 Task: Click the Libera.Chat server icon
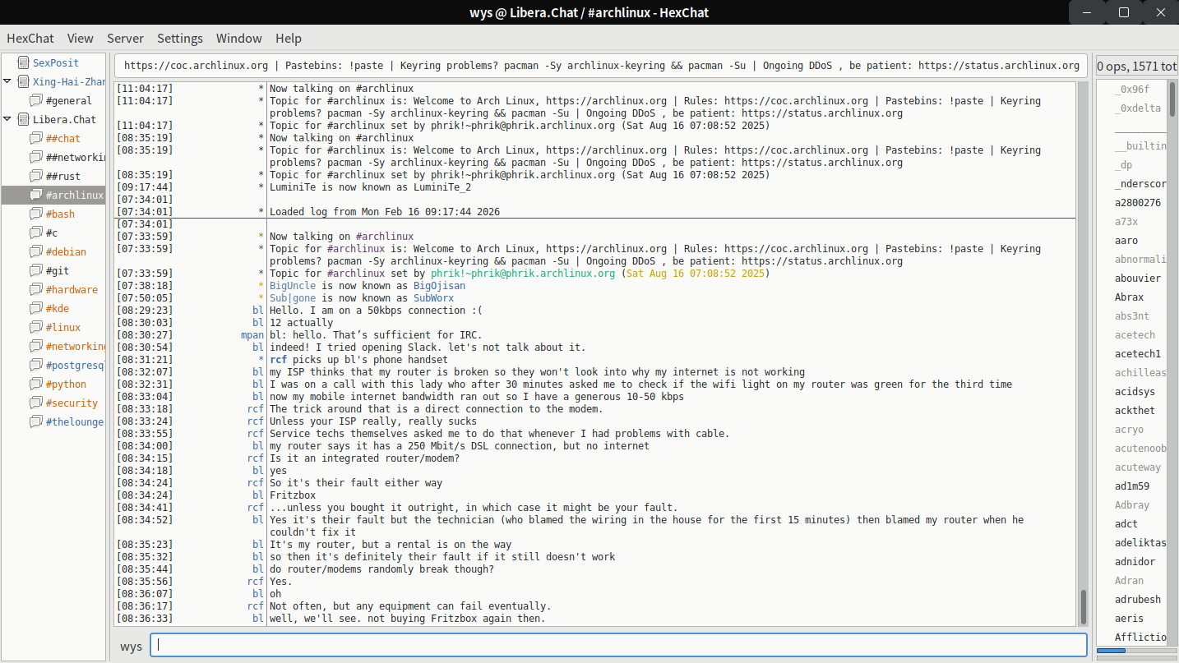click(x=22, y=119)
